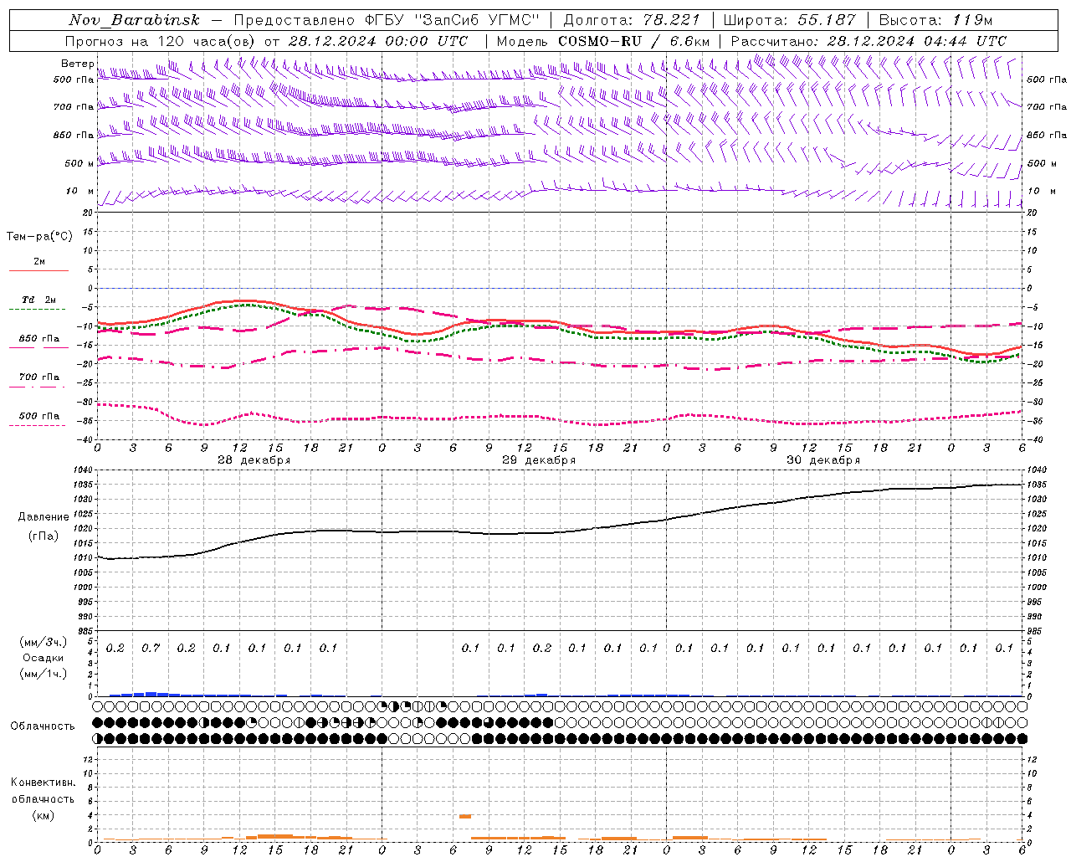Screen dimensions: 1071x857
Task: Click the elevation label Высота: 119м
Action: pos(935,20)
